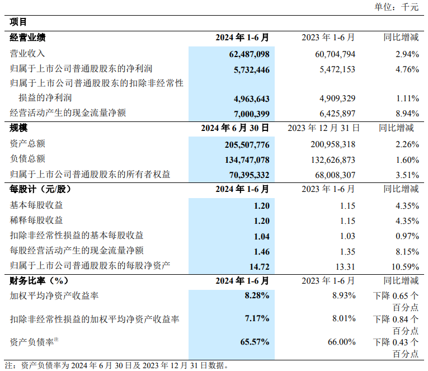Click 扣除非经常性损益的基本每股收益 label

coord(77,236)
